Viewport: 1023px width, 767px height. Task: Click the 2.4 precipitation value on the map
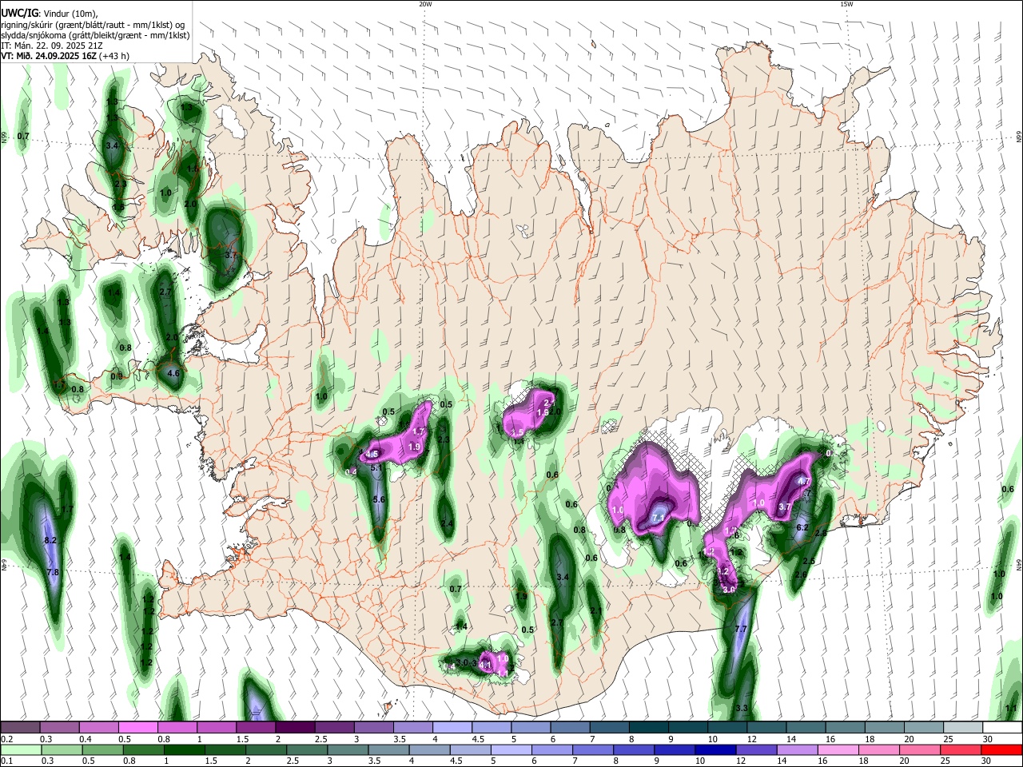tap(447, 524)
